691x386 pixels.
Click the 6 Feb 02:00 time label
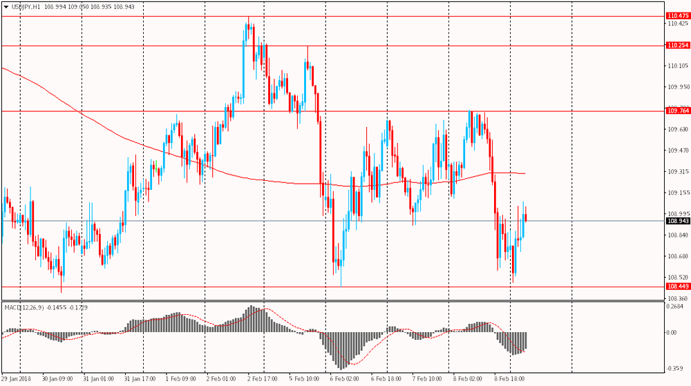[x=345, y=379]
